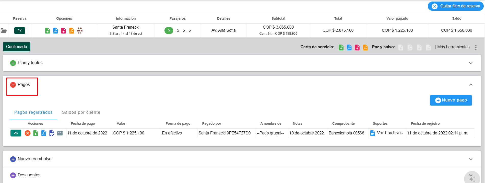Collapse the Pagos section with the red minus
This screenshot has height=183, width=485.
click(13, 85)
